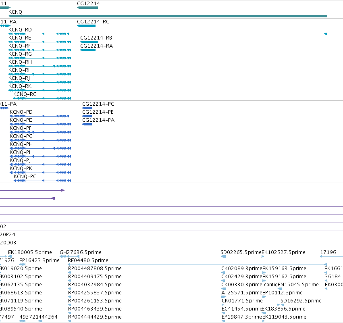
Task: Select the 20D03 clone label
Action: pos(8,243)
